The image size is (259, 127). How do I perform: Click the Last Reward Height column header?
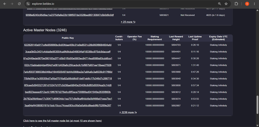tap(176, 38)
